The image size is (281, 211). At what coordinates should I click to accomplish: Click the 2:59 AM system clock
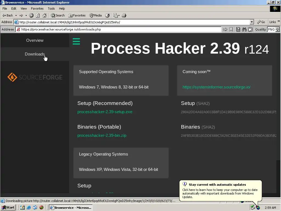(x=270, y=208)
